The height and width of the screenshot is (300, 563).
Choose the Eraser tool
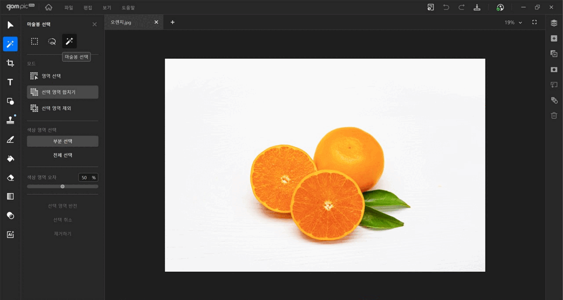[x=10, y=177]
